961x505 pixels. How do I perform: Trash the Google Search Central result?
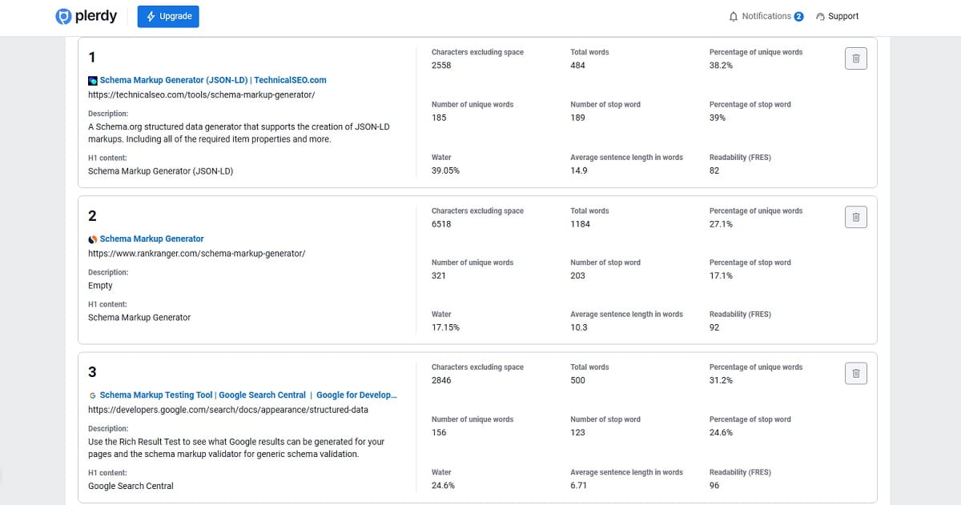855,373
